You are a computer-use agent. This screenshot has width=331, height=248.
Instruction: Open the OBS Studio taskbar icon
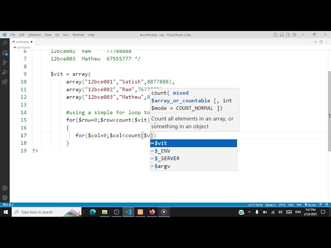(x=116, y=212)
